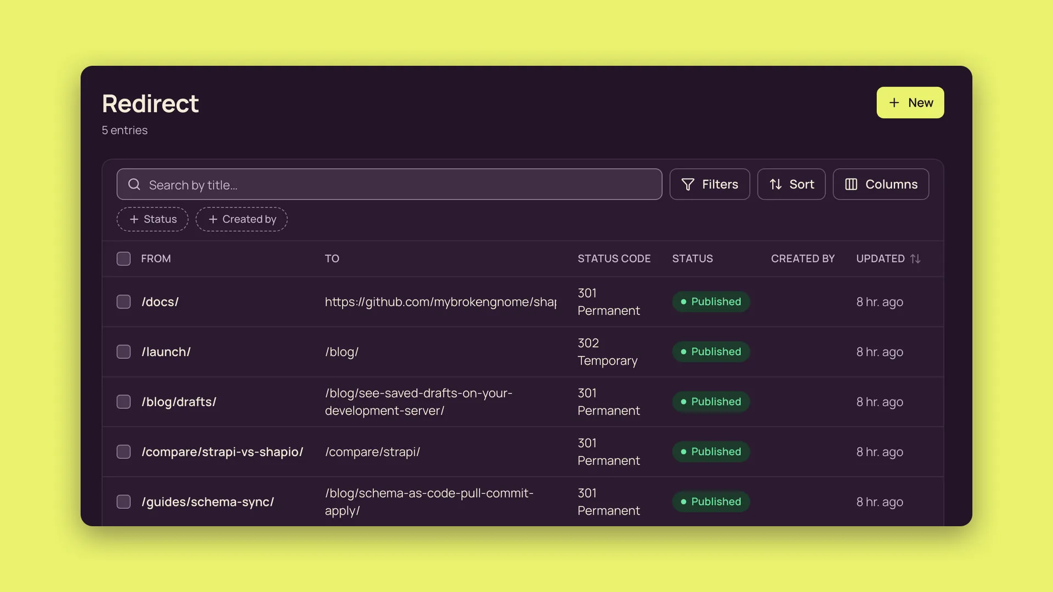Open the Columns chooser
Screen dimensions: 1053x592
pyautogui.click(x=880, y=184)
